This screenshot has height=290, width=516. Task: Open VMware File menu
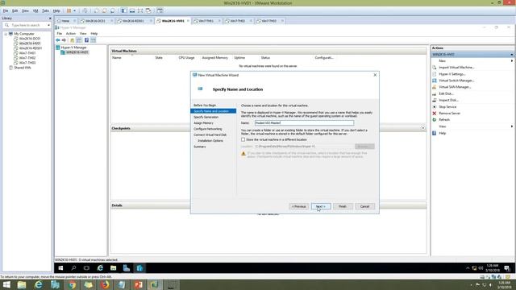[x=6, y=10]
